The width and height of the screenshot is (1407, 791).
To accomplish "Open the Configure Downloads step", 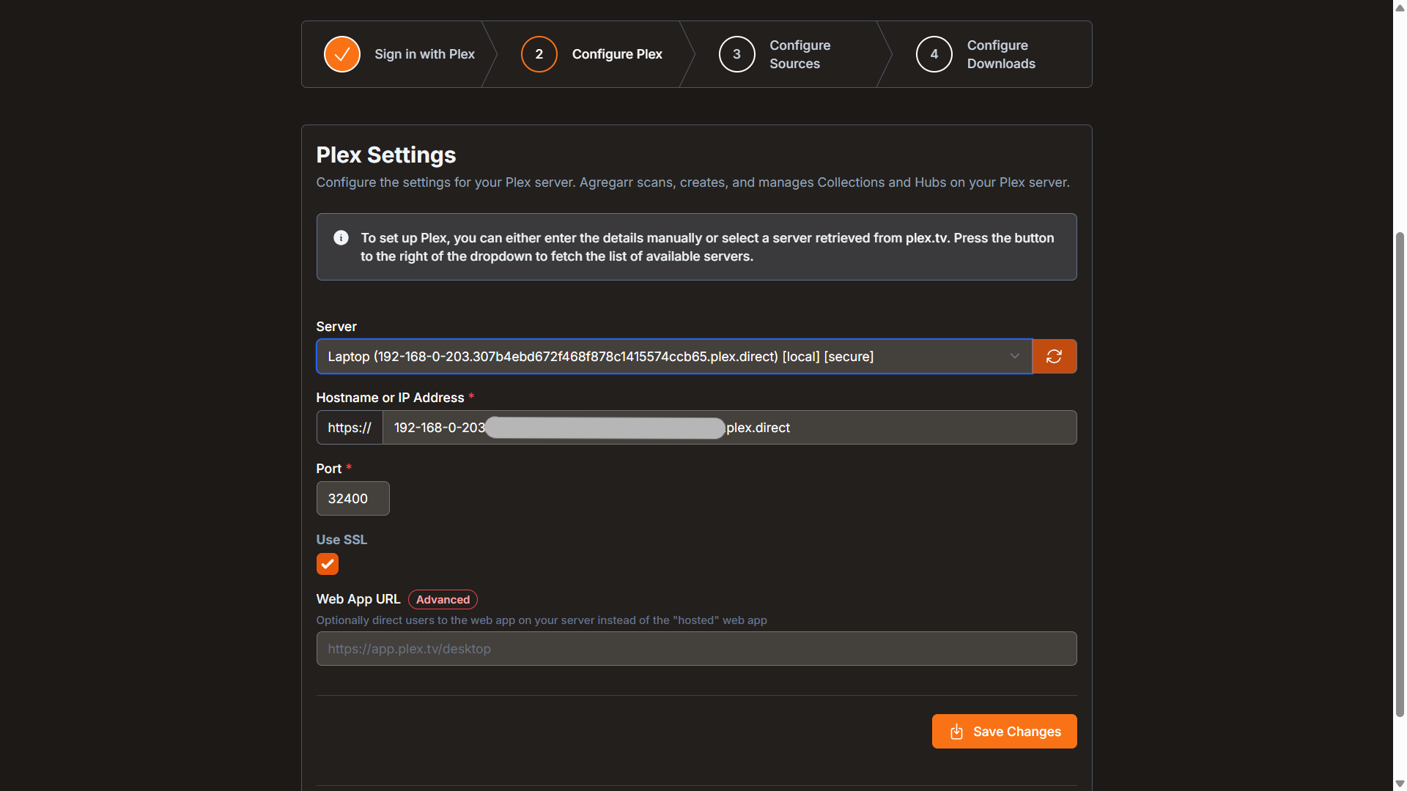I will tap(1000, 54).
